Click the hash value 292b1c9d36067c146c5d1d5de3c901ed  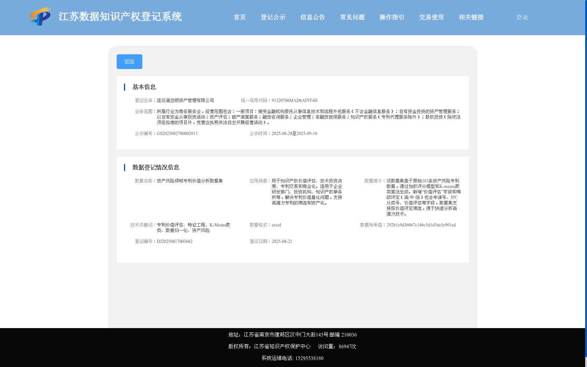click(421, 225)
